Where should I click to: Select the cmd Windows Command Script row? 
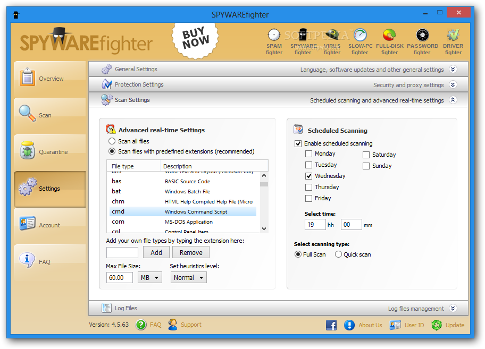coord(183,211)
